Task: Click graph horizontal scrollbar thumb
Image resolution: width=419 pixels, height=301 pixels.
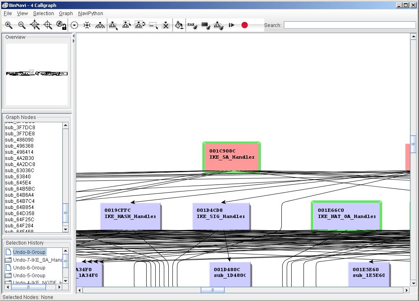Action: tap(213, 290)
